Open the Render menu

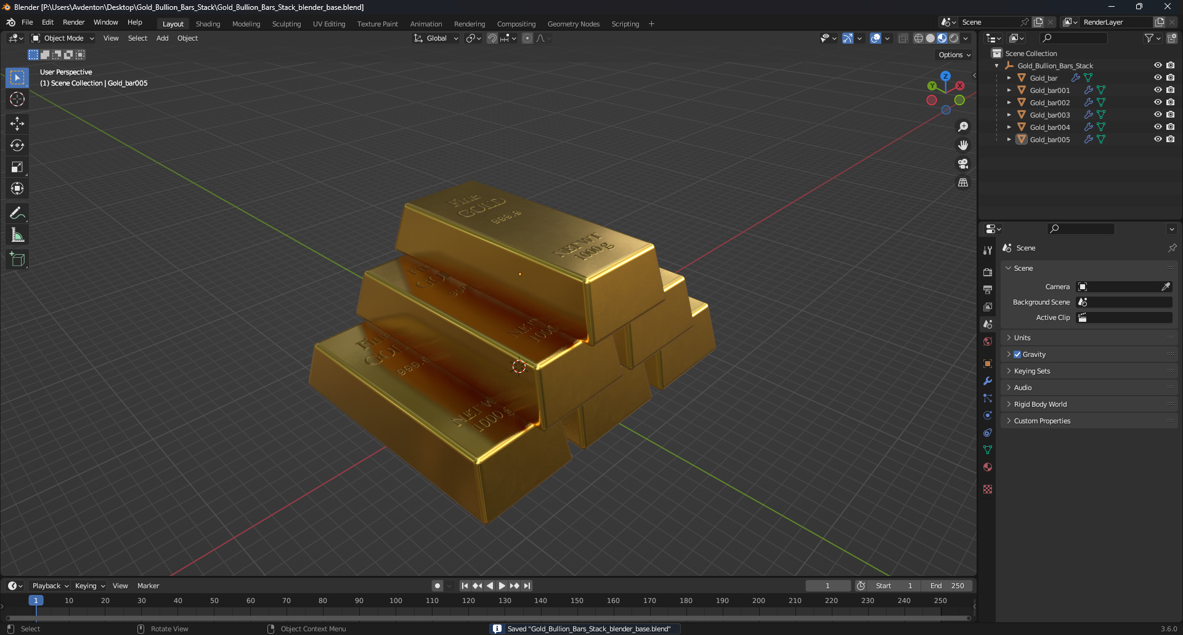[x=73, y=22]
